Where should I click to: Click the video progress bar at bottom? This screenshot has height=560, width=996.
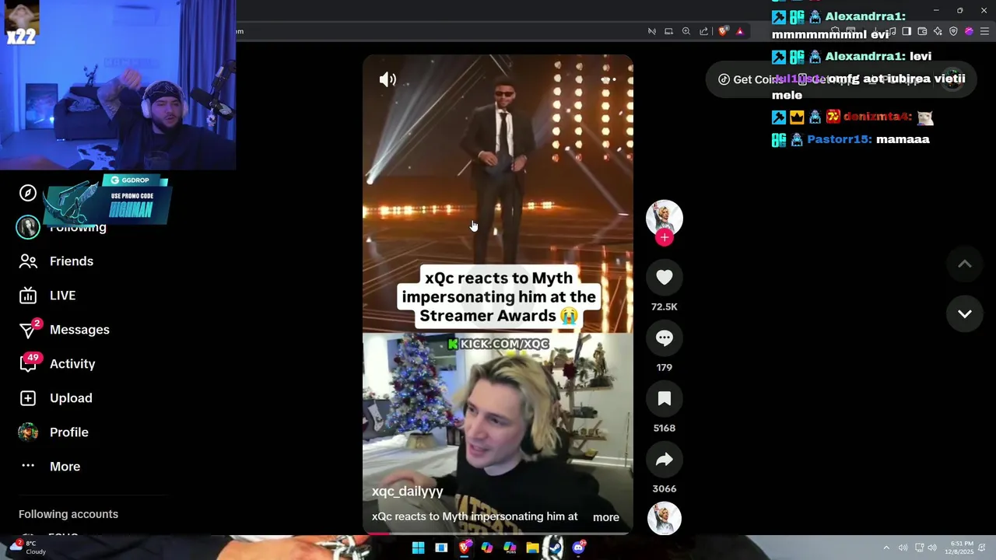tap(498, 534)
